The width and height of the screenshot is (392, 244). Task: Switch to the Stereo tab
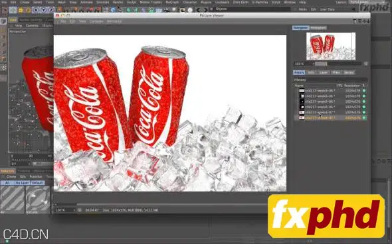349,72
